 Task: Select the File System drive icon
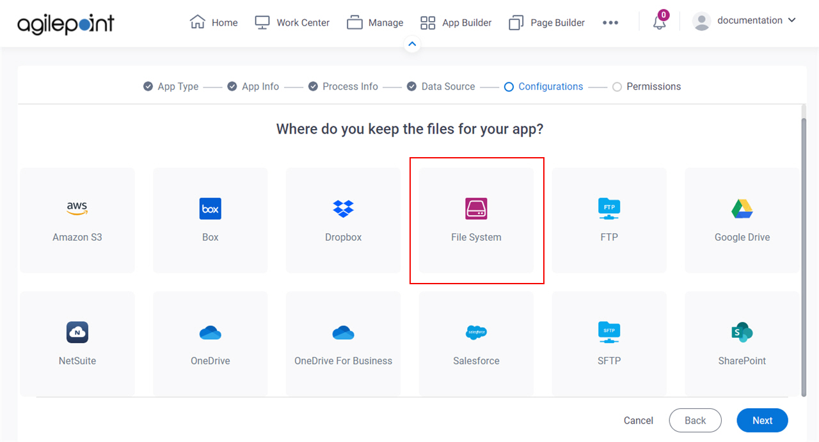click(x=476, y=208)
